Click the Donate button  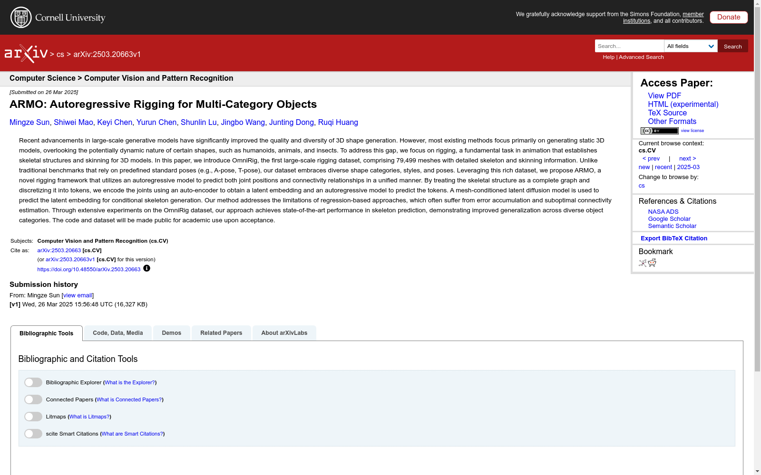[729, 17]
